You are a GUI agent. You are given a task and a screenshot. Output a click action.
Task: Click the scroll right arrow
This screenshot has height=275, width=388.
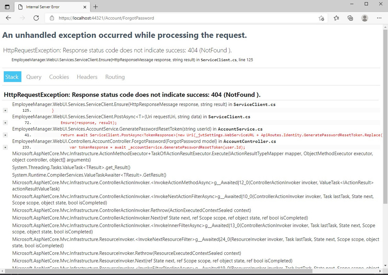[380, 271]
